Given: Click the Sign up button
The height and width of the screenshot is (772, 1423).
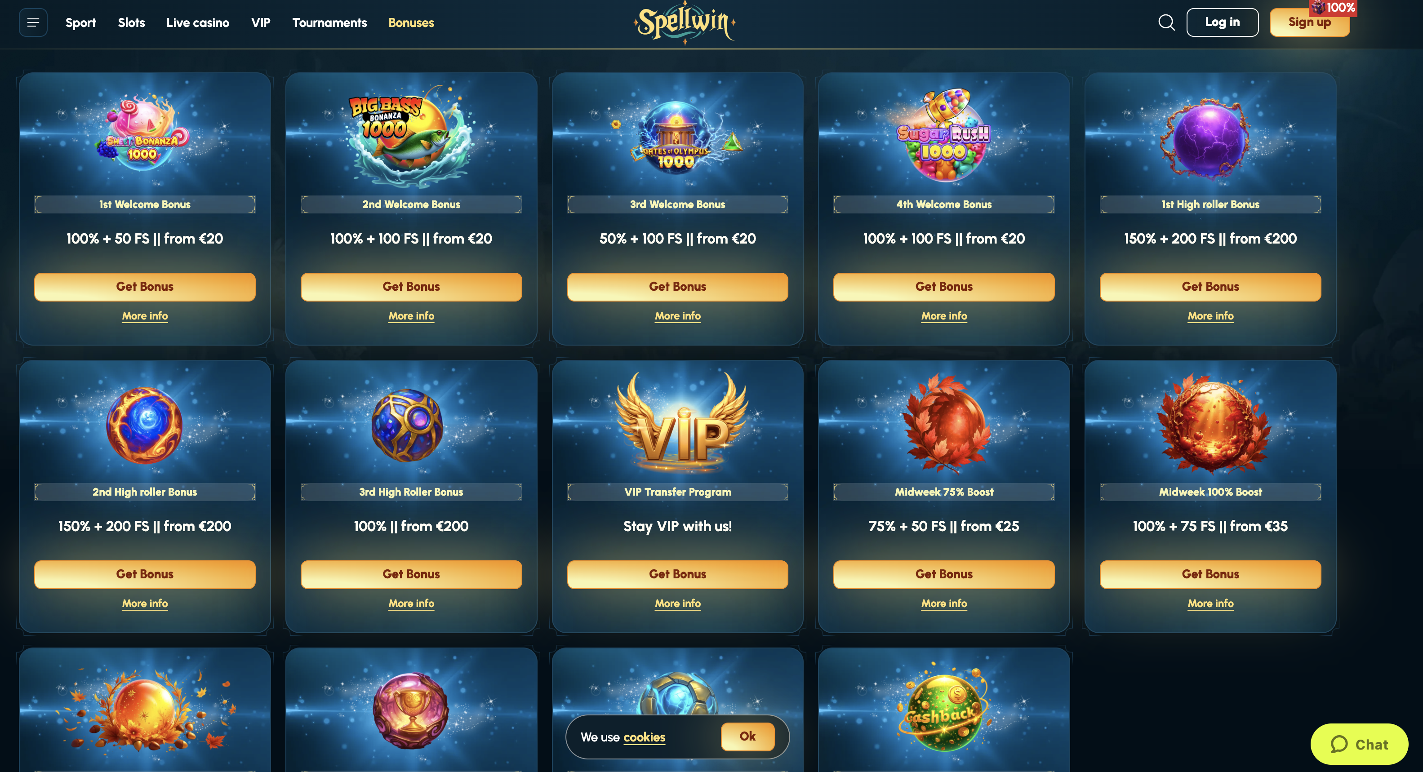Looking at the screenshot, I should coord(1309,22).
